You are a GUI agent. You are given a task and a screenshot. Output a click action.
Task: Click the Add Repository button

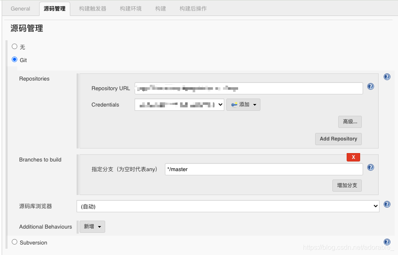[338, 139]
